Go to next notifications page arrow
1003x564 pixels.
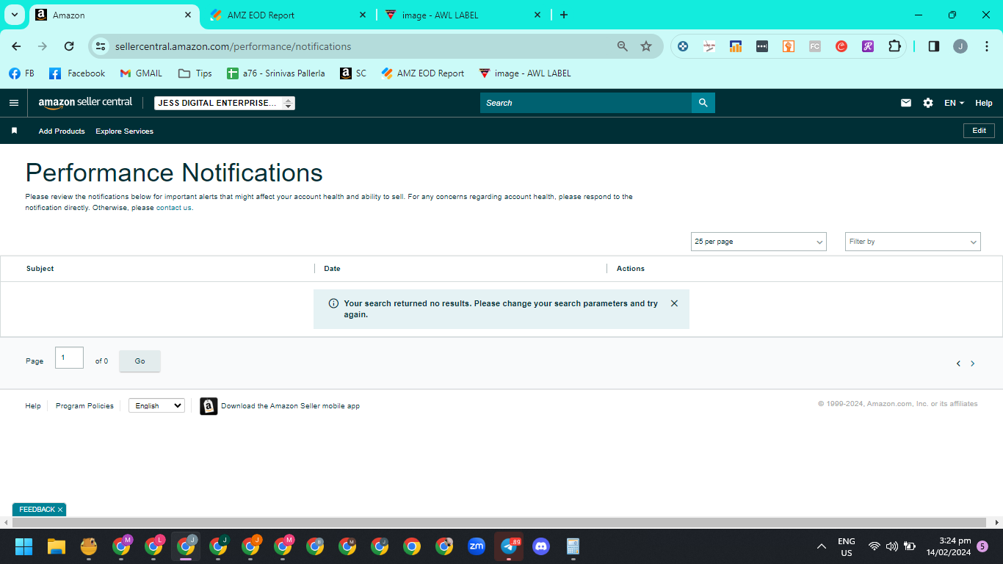coord(973,364)
